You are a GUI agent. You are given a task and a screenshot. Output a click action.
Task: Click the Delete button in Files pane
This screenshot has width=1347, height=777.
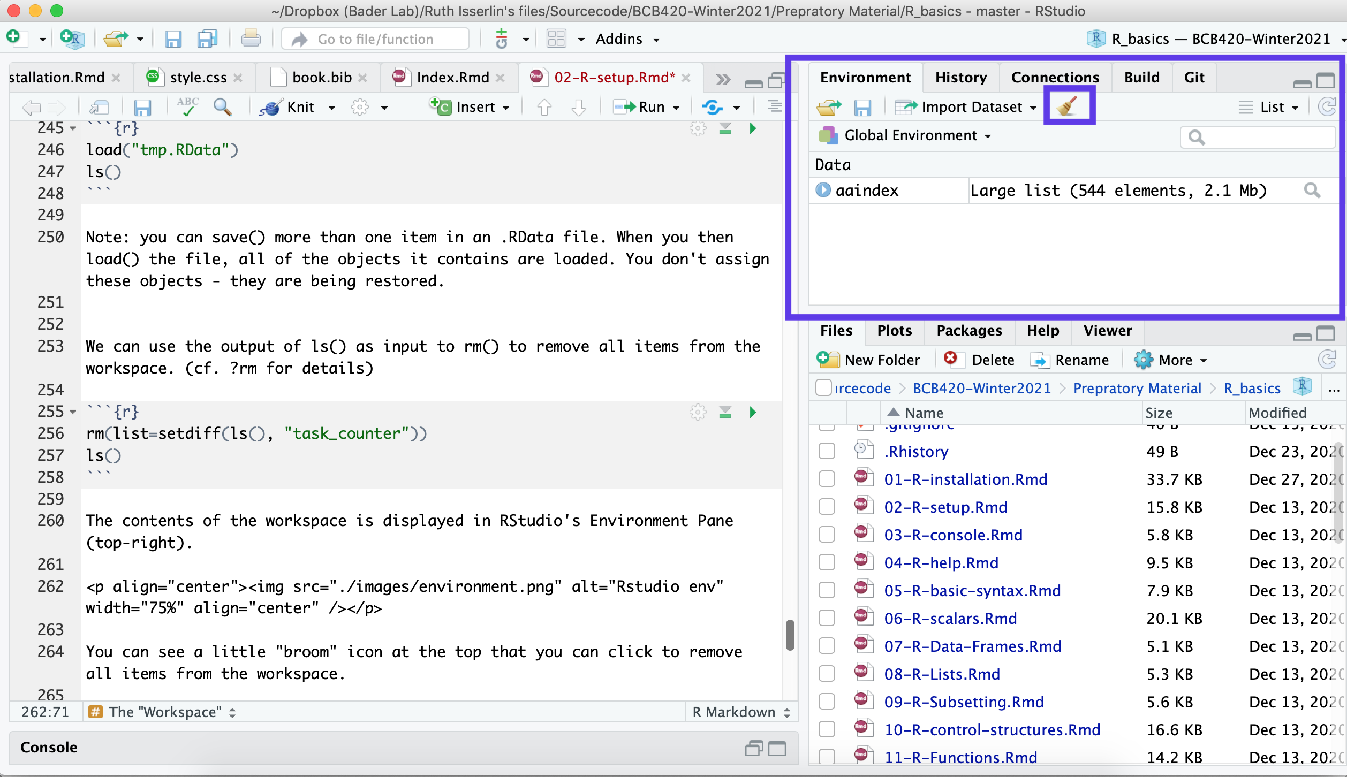979,360
